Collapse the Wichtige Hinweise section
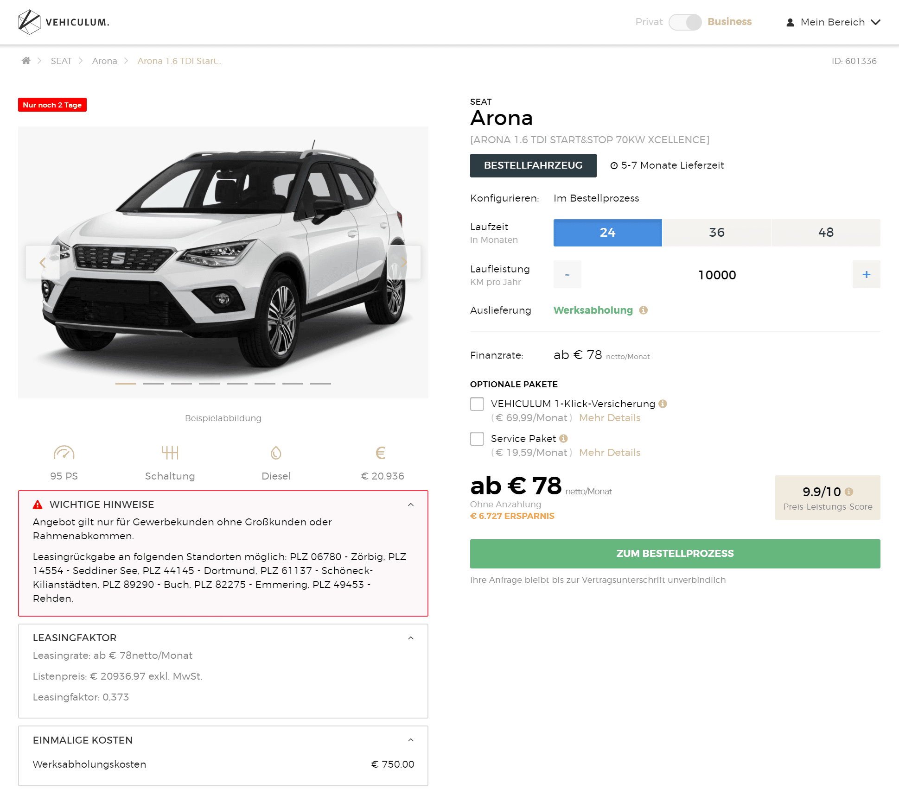This screenshot has height=795, width=899. click(x=411, y=505)
